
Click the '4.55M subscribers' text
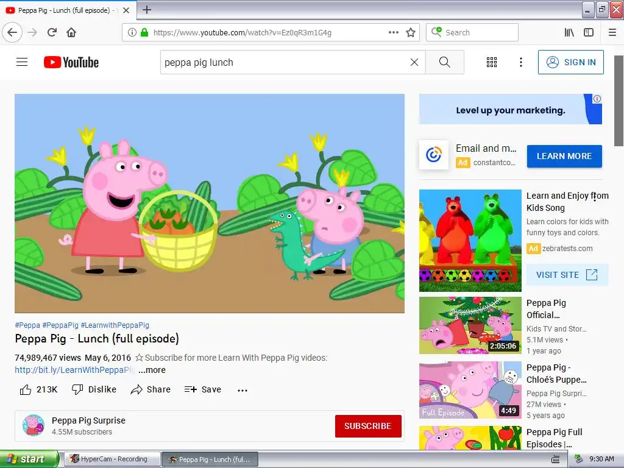82,432
